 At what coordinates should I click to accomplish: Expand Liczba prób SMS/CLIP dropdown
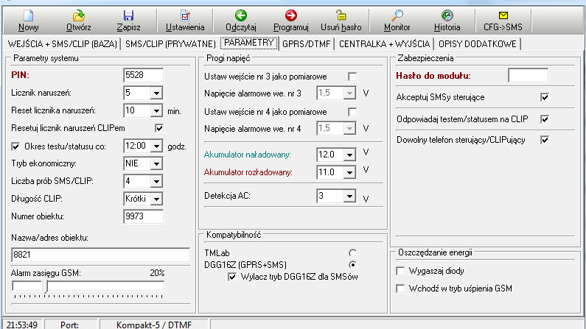(156, 182)
